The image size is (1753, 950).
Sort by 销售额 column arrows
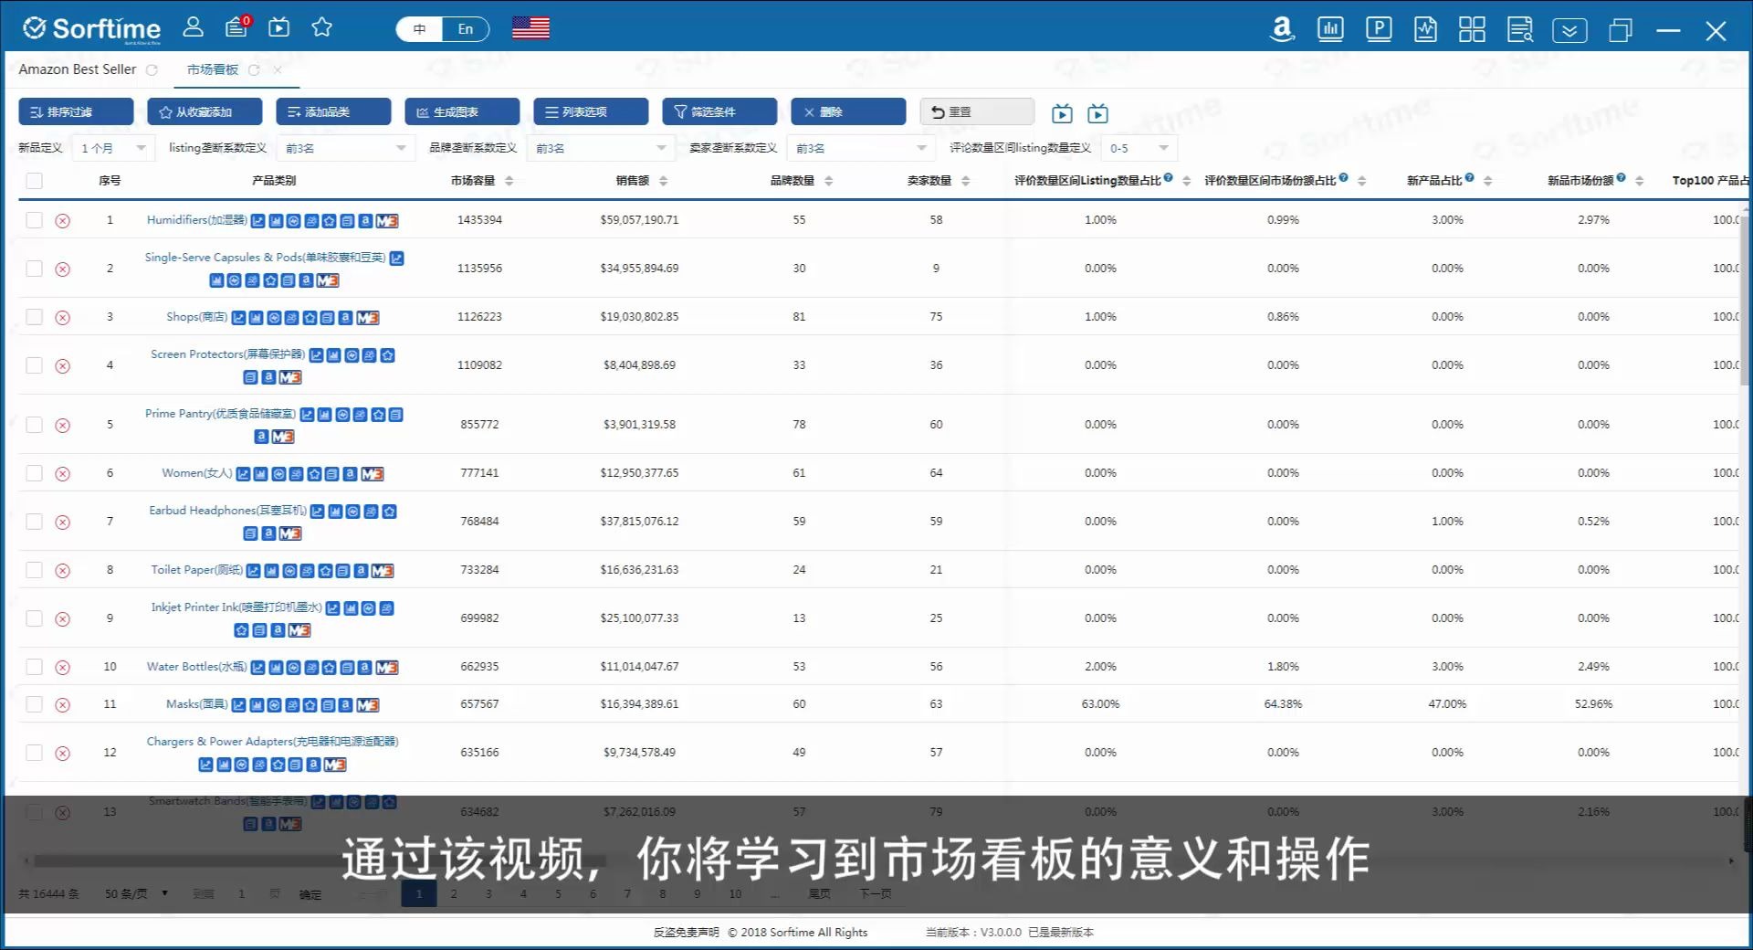click(x=663, y=181)
